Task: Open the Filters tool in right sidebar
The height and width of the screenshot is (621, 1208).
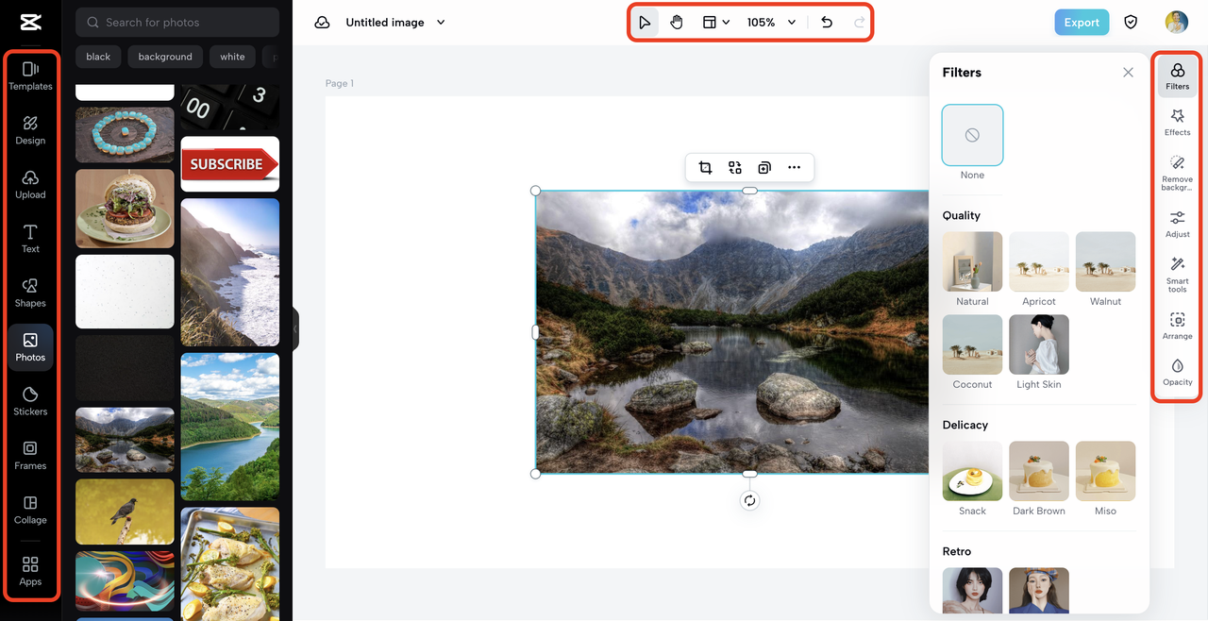Action: click(1178, 76)
